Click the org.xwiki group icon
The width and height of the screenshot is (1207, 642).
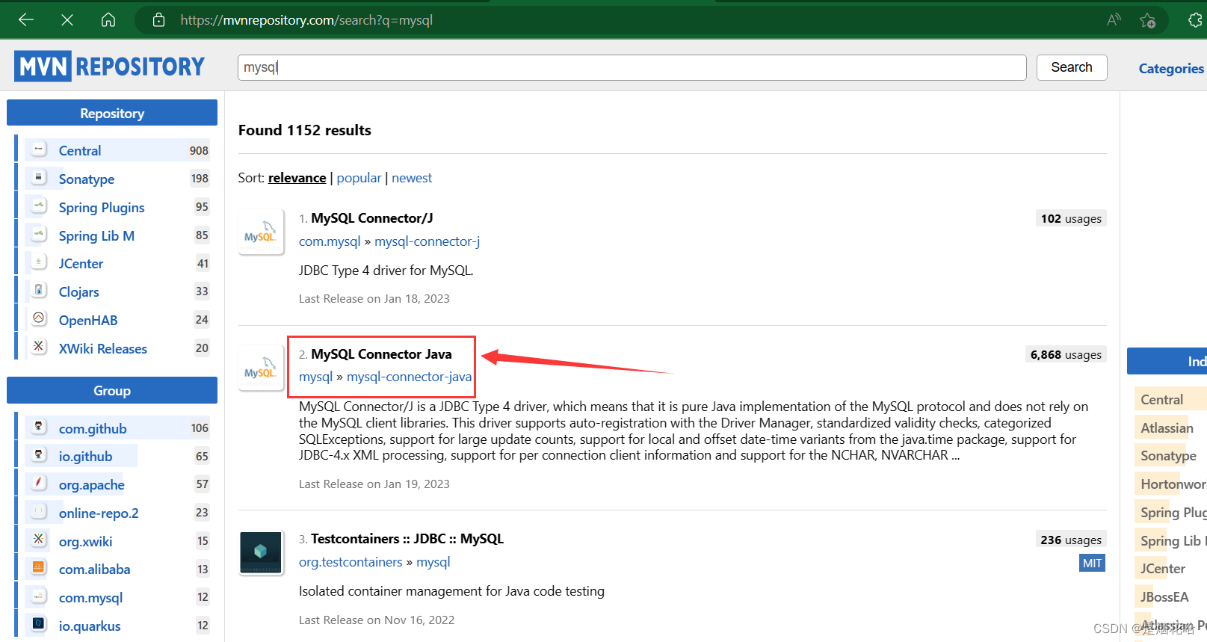point(39,540)
